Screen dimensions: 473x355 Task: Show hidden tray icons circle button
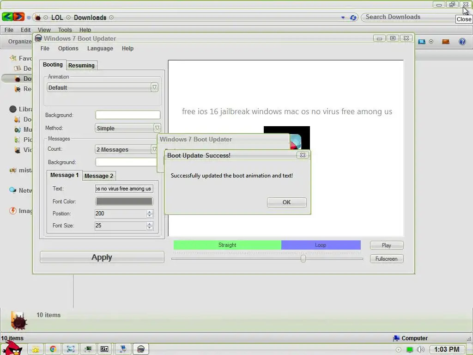pyautogui.click(x=399, y=349)
